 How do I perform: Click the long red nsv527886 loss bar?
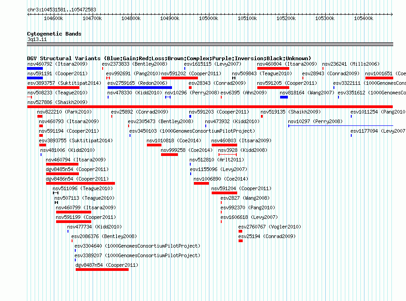pyautogui.click(x=210, y=107)
